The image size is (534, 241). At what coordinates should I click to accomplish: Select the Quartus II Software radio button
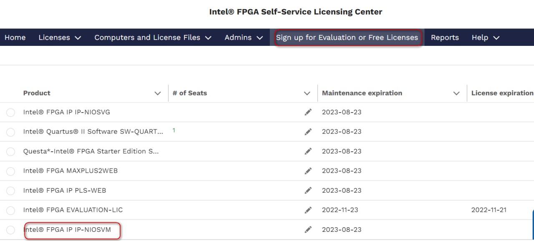[x=11, y=132]
